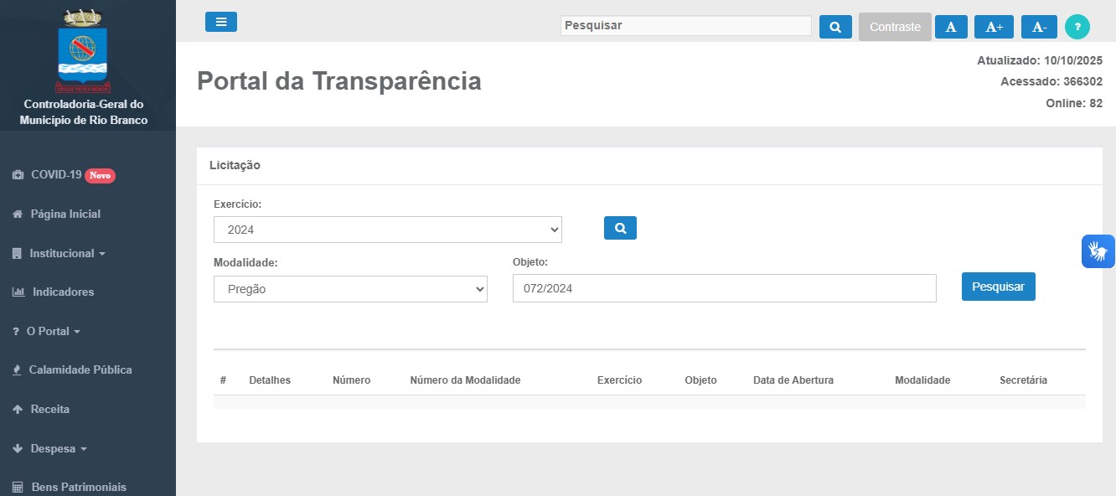Click the Indicadores sidebar link
Viewport: 1116px width, 496px height.
[63, 292]
